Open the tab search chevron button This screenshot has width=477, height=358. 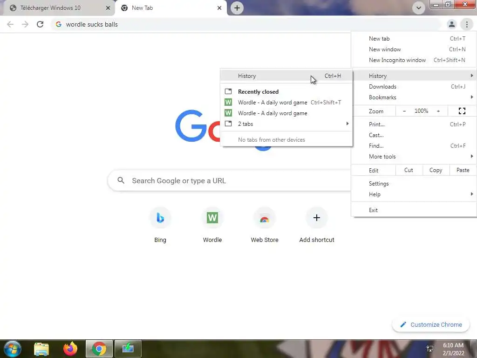[419, 8]
